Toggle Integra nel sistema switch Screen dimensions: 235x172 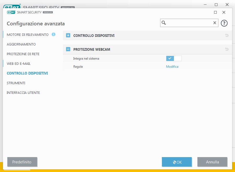click(174, 58)
